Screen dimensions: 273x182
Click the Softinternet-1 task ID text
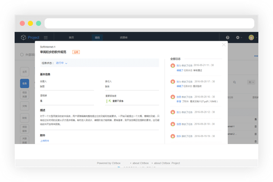(48, 47)
